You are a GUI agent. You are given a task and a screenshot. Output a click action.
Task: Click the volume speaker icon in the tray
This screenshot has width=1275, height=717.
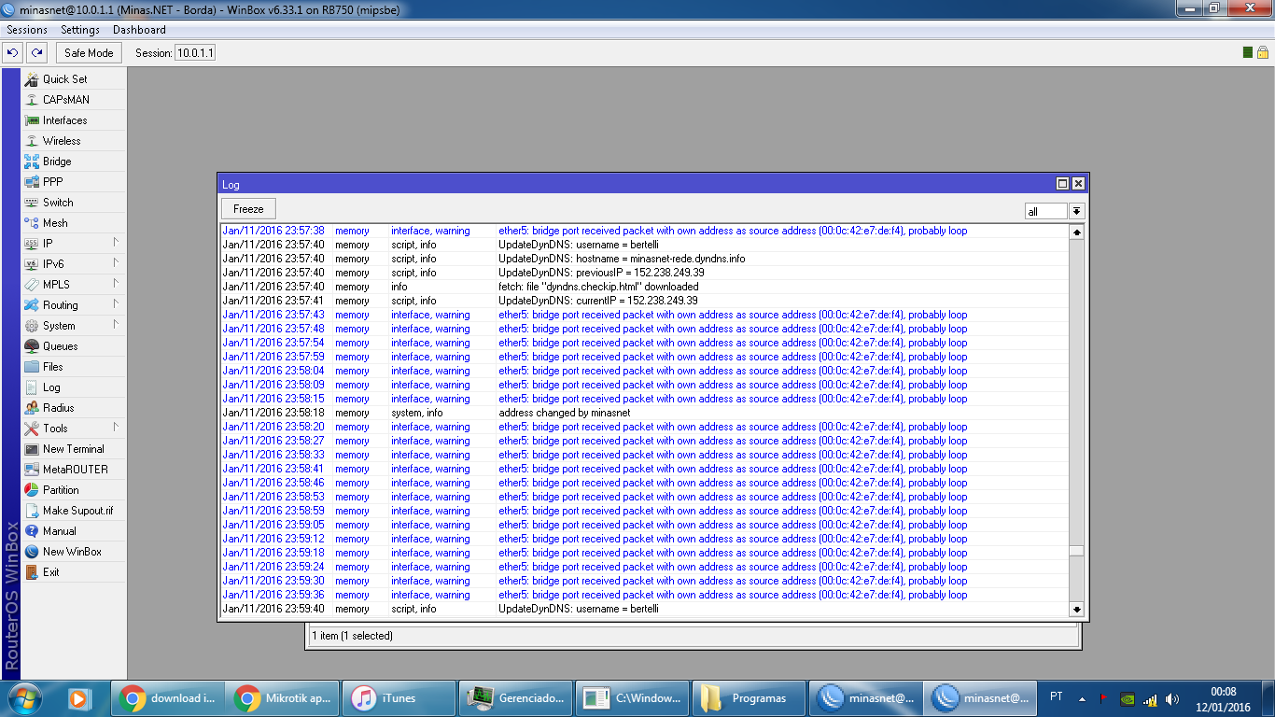click(x=1171, y=698)
